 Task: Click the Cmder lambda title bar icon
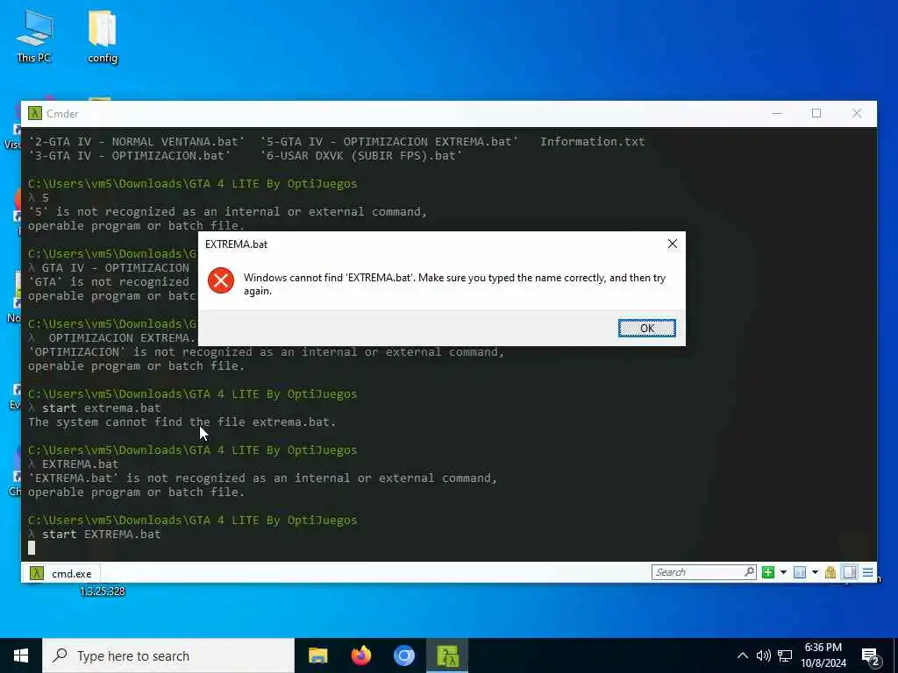(x=35, y=113)
